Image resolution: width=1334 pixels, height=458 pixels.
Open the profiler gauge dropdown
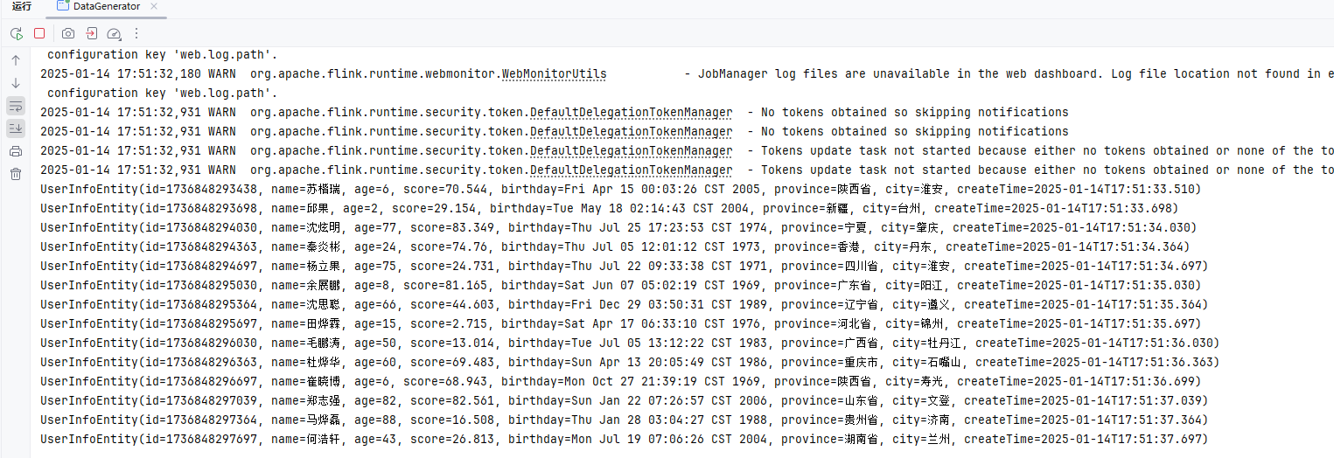pyautogui.click(x=114, y=34)
